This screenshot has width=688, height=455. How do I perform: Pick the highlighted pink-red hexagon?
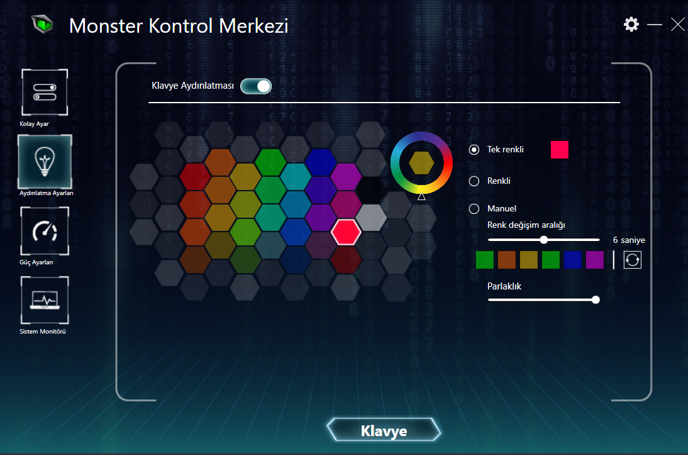point(346,232)
